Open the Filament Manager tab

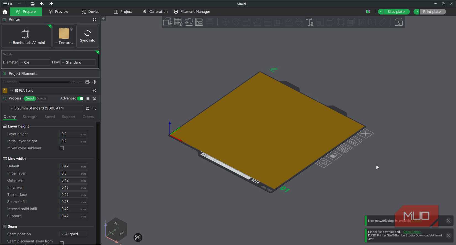click(192, 12)
